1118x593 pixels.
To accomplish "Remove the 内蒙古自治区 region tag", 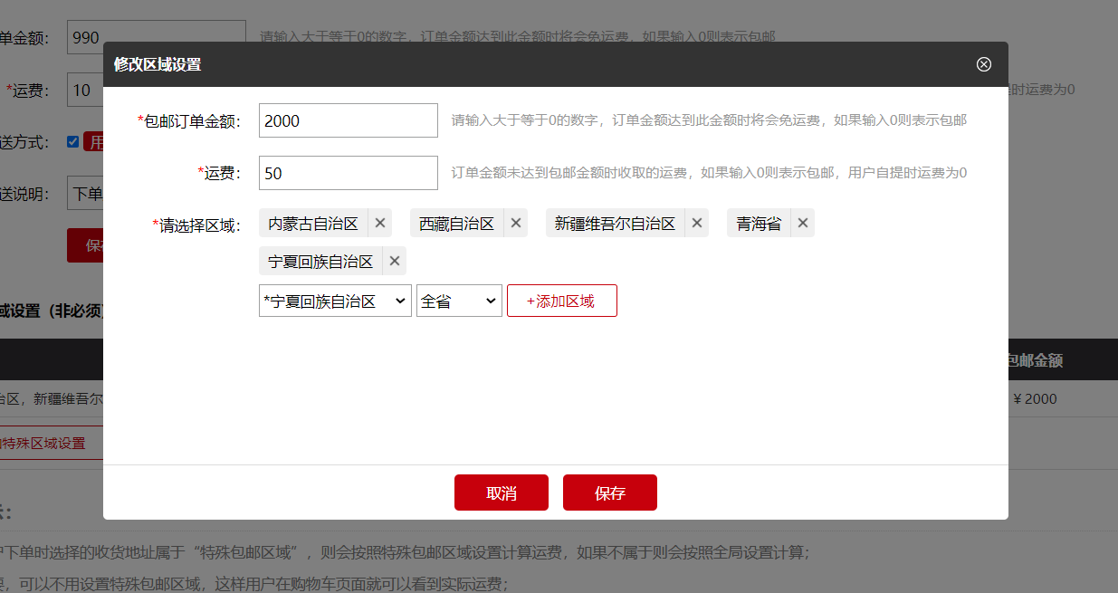I will (x=380, y=222).
